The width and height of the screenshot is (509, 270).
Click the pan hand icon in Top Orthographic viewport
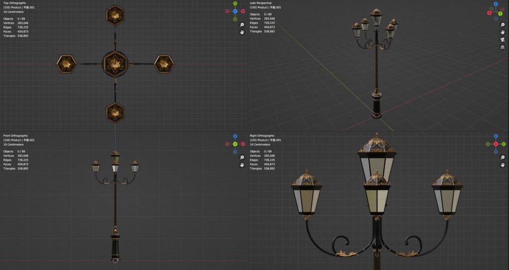(x=242, y=32)
